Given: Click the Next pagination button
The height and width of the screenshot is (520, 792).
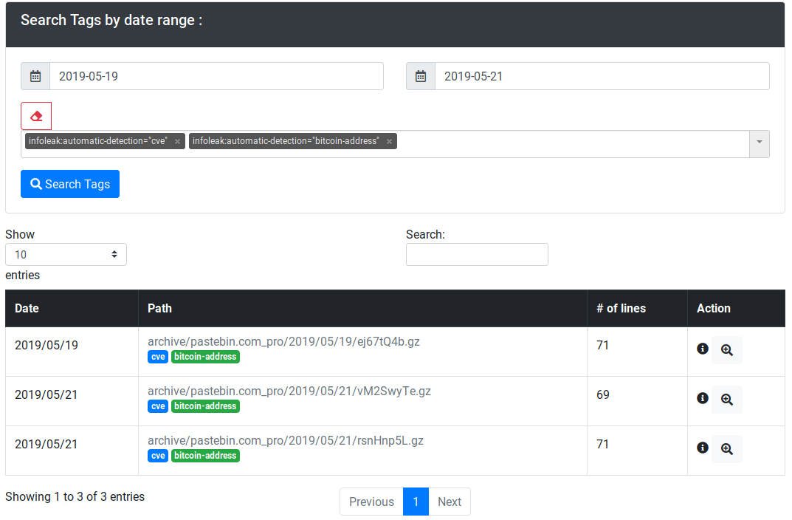Looking at the screenshot, I should pos(449,502).
